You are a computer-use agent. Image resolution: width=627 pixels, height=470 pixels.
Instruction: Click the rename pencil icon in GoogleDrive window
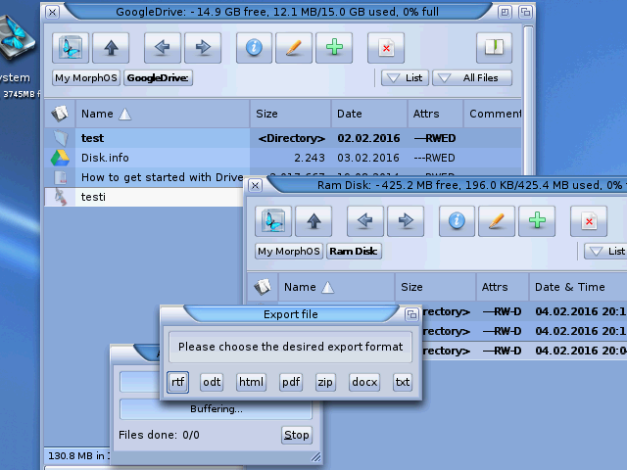pos(294,48)
